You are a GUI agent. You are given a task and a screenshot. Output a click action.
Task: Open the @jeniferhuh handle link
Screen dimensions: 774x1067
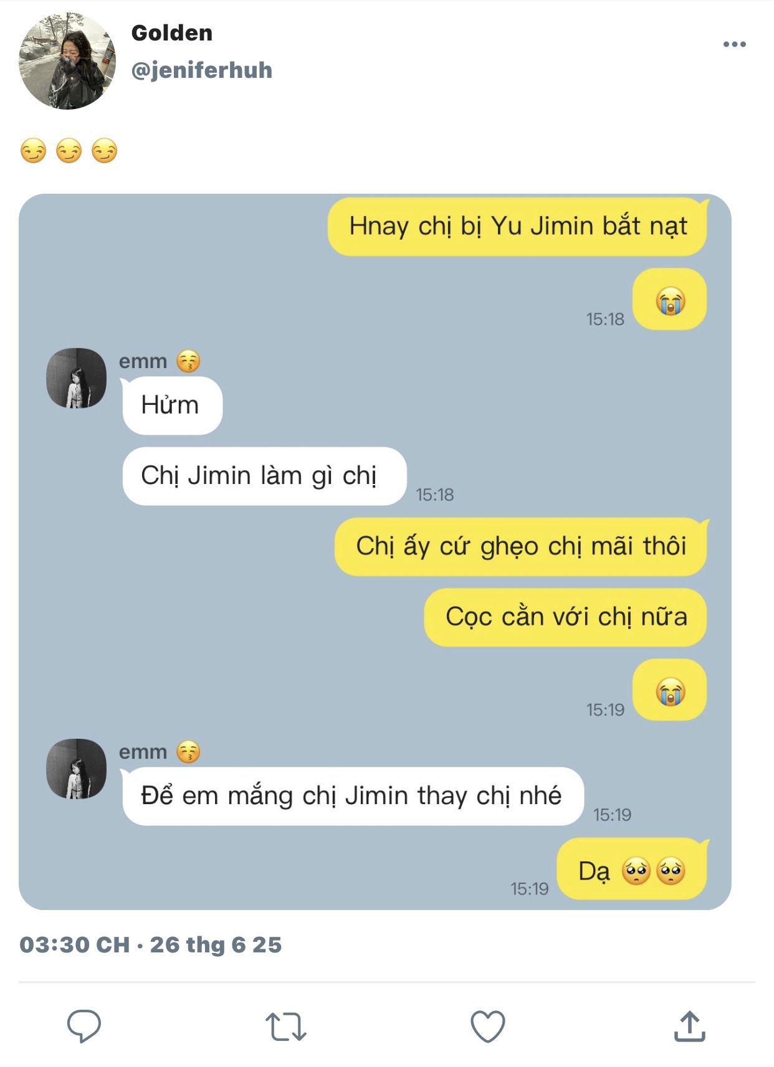[x=202, y=70]
